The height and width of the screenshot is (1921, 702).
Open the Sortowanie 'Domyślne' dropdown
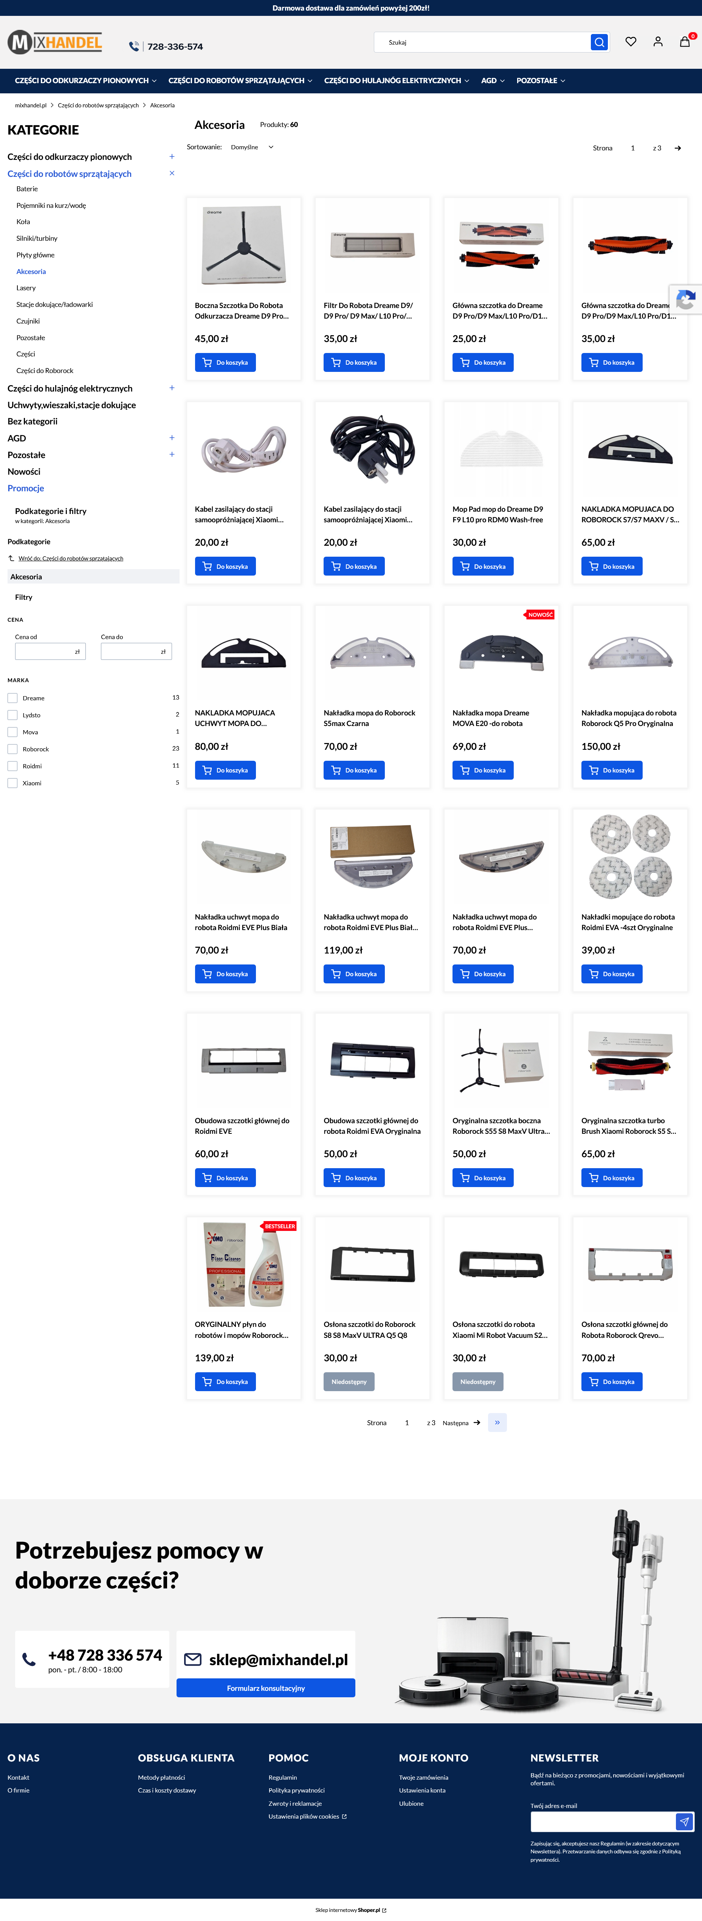click(252, 148)
